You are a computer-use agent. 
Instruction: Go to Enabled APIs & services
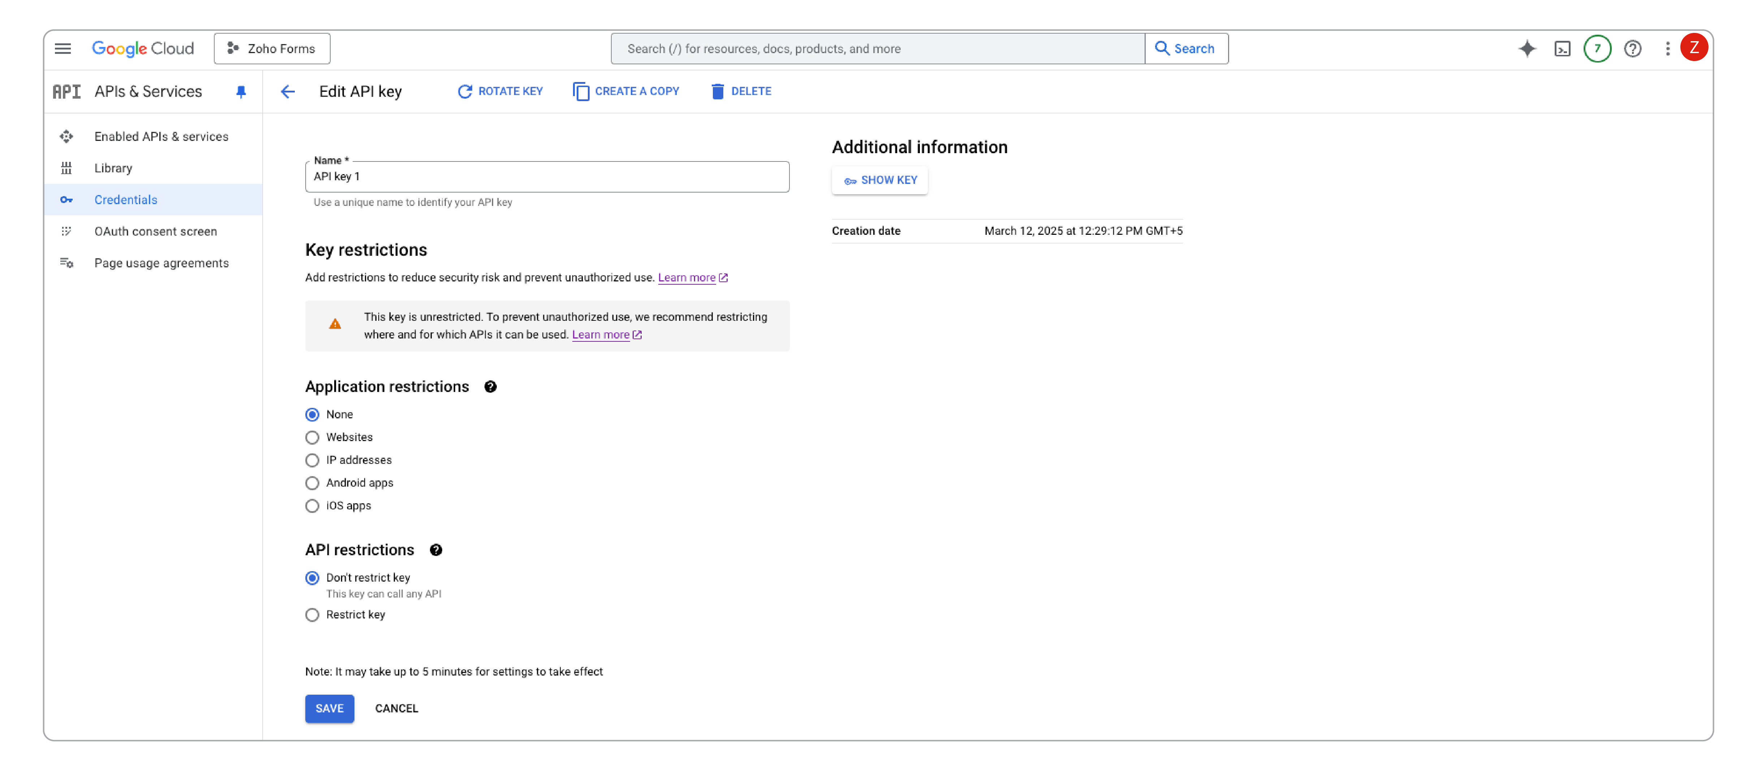(161, 137)
